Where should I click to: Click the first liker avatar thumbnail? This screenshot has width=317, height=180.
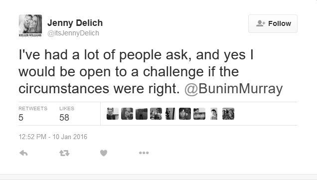coord(113,114)
